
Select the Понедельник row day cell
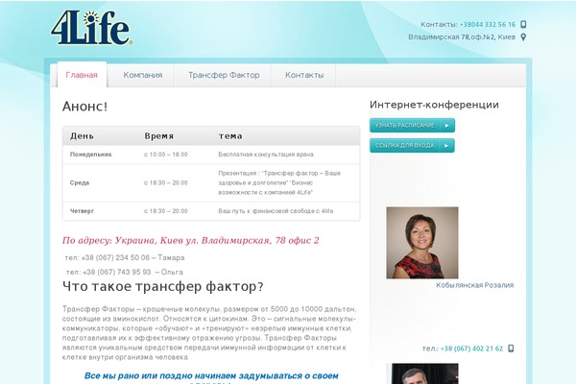tap(91, 155)
